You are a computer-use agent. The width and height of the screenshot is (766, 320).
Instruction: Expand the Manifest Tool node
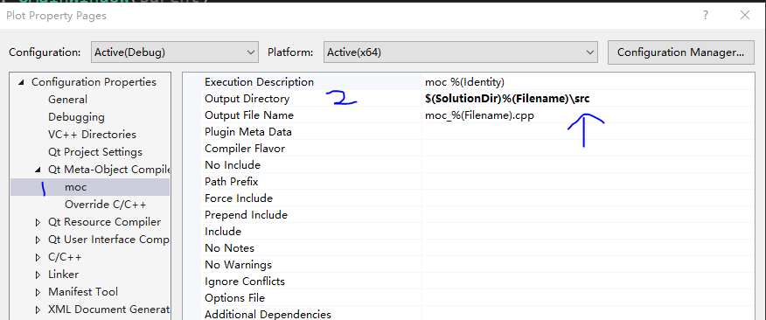point(38,292)
